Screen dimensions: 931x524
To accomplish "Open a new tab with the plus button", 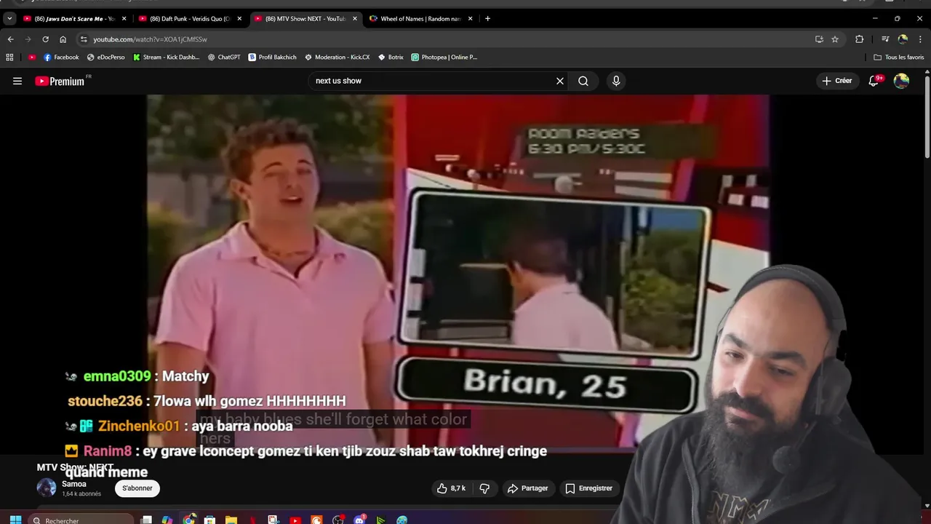I will [x=487, y=19].
